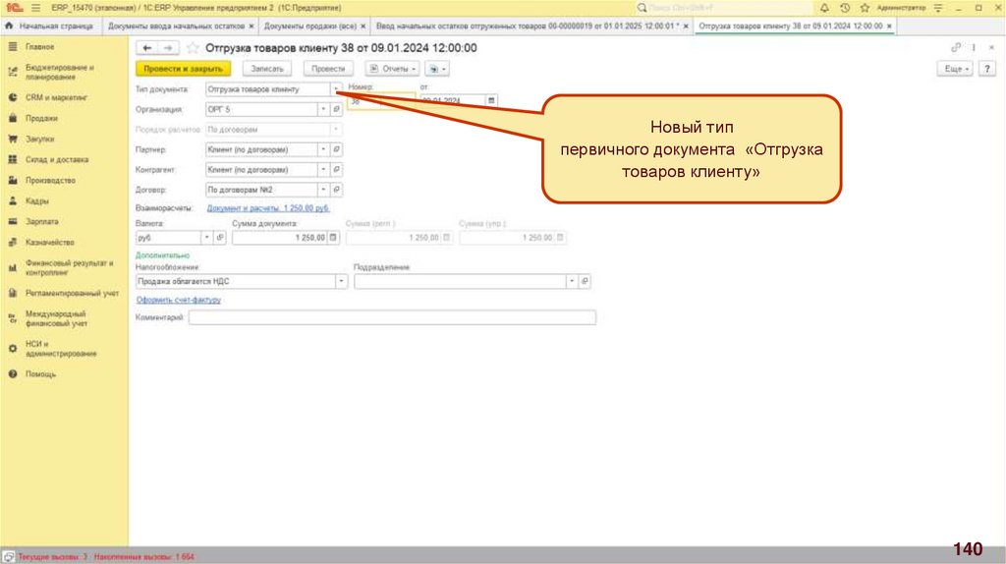Click the Сумма документа input field
Viewport: 1006px width, 564px height.
pos(280,238)
